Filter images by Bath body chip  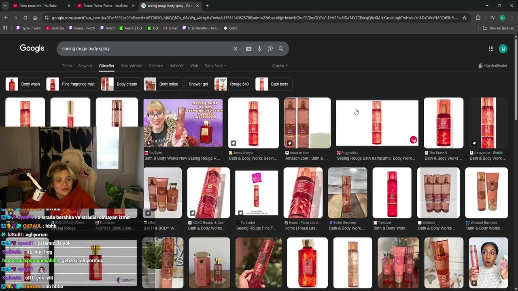(274, 84)
